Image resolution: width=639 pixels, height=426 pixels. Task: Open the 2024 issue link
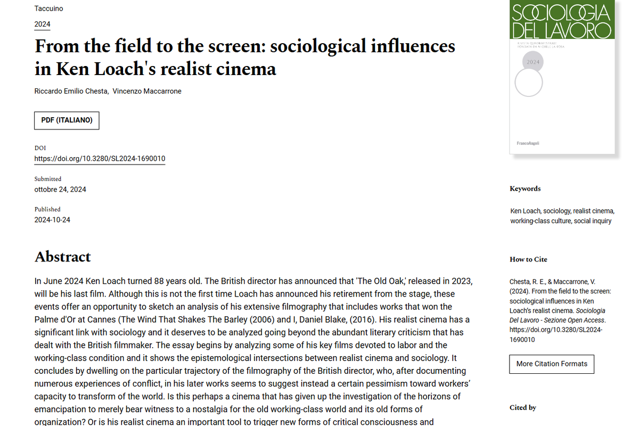pos(42,24)
